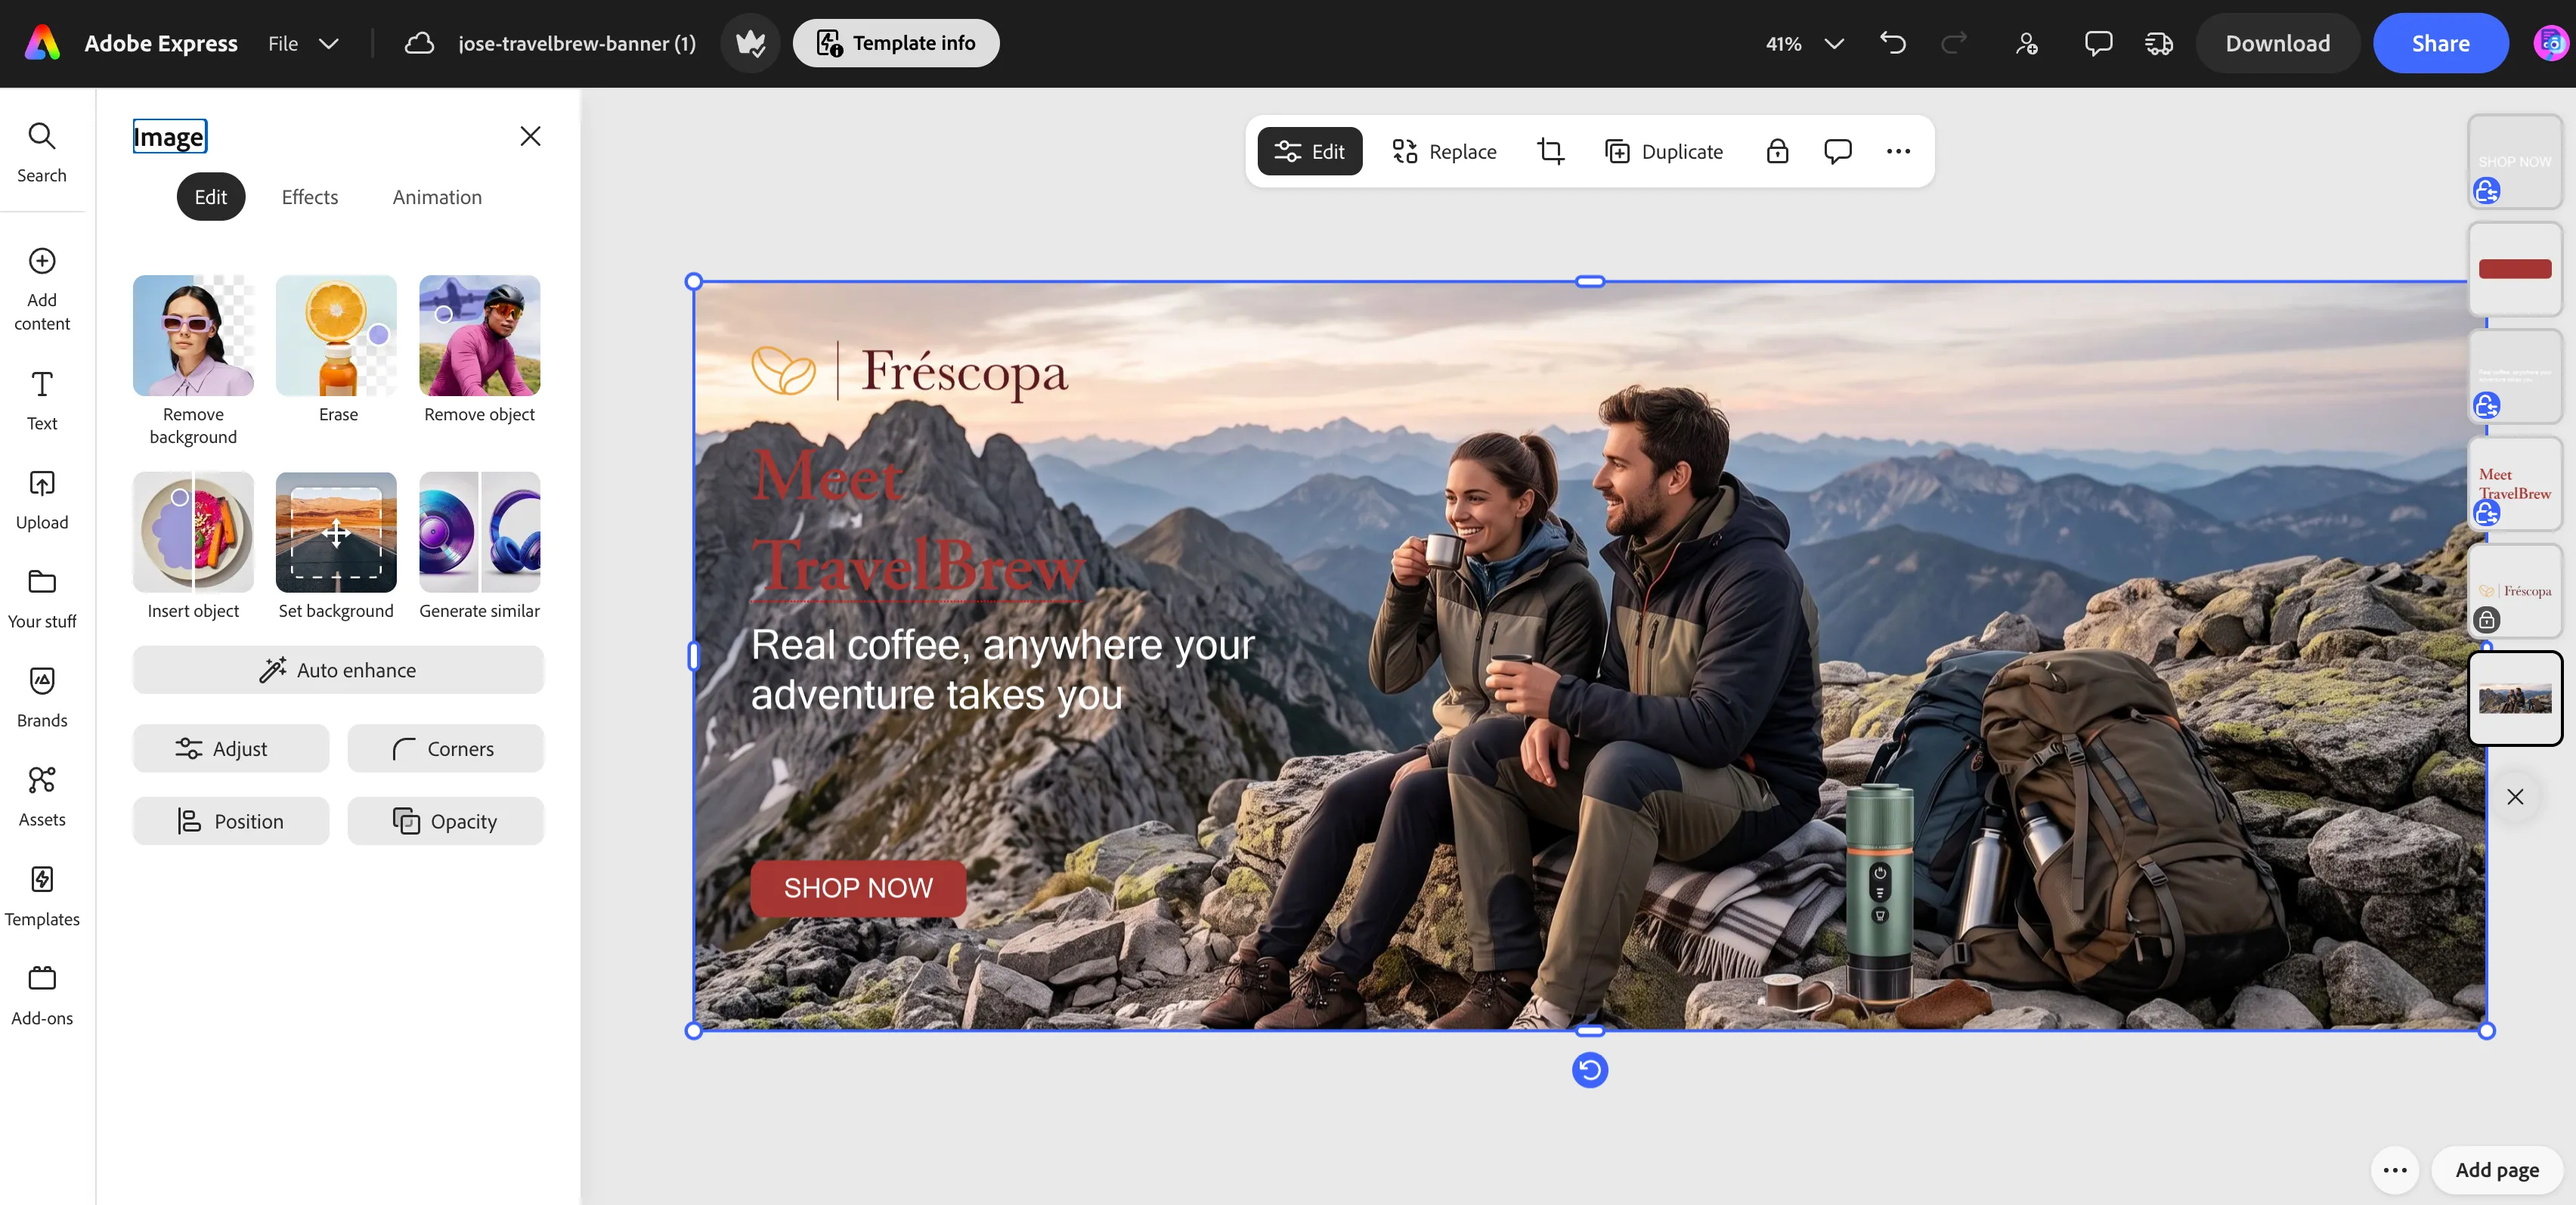2576x1205 pixels.
Task: Click the crop icon in floating toolbar
Action: (x=1550, y=151)
